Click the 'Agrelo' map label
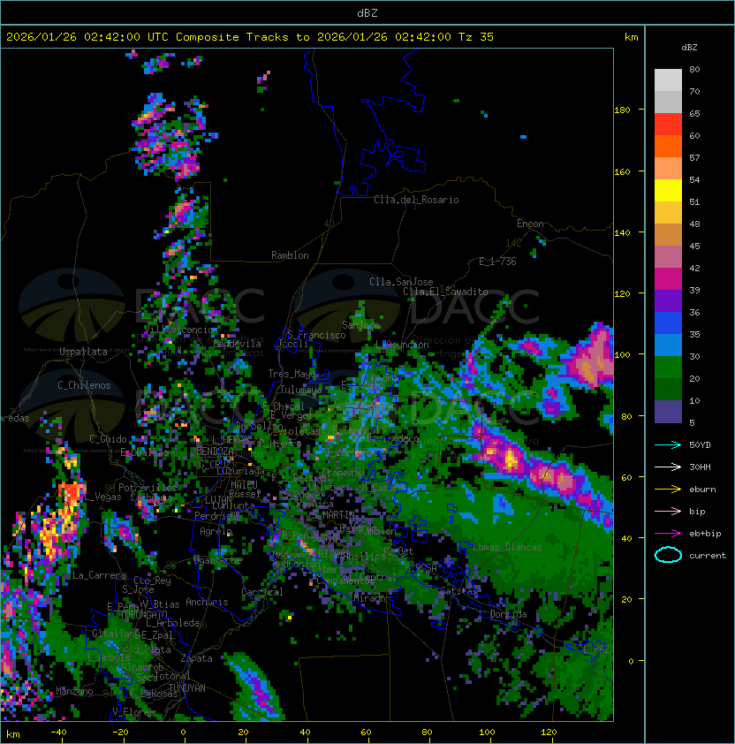The width and height of the screenshot is (735, 744). click(216, 531)
